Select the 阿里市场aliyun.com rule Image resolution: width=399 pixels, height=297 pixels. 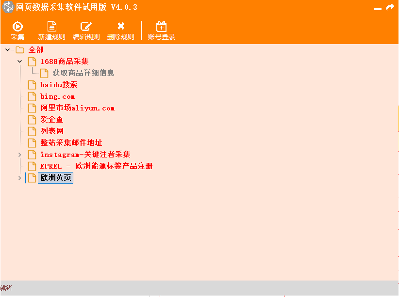[x=78, y=108]
